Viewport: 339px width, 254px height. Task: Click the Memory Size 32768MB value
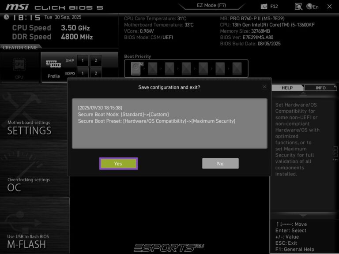[260, 31]
